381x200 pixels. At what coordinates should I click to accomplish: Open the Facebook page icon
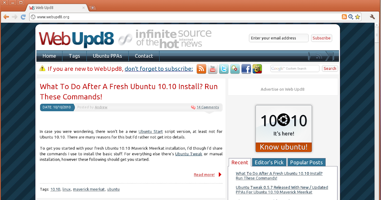pos(246,69)
